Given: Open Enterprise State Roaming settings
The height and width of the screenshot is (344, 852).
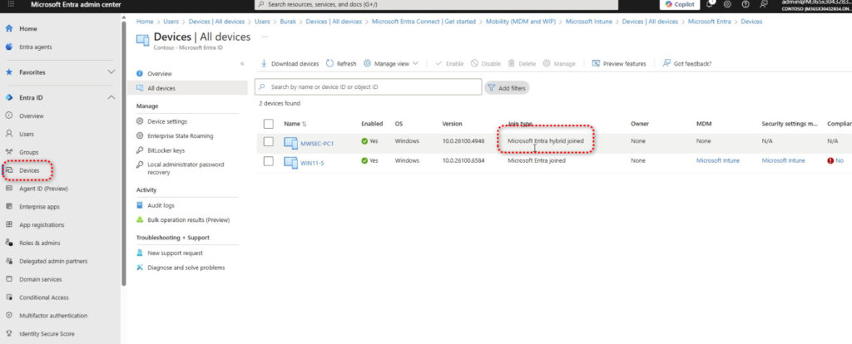Looking at the screenshot, I should click(179, 135).
